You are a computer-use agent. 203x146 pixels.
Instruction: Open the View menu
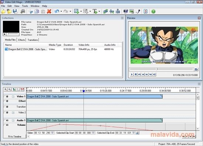pos(17,6)
